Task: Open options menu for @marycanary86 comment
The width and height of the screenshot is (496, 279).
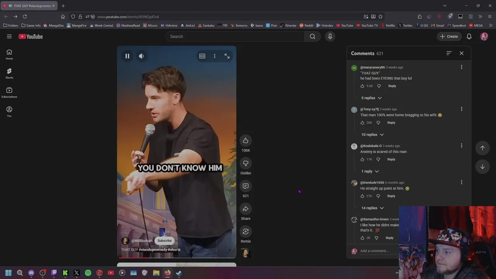Action: pos(462,67)
